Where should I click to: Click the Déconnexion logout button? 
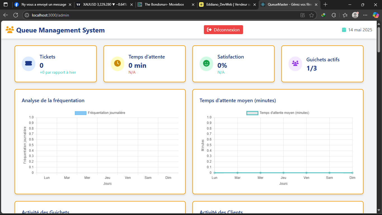[x=223, y=30]
